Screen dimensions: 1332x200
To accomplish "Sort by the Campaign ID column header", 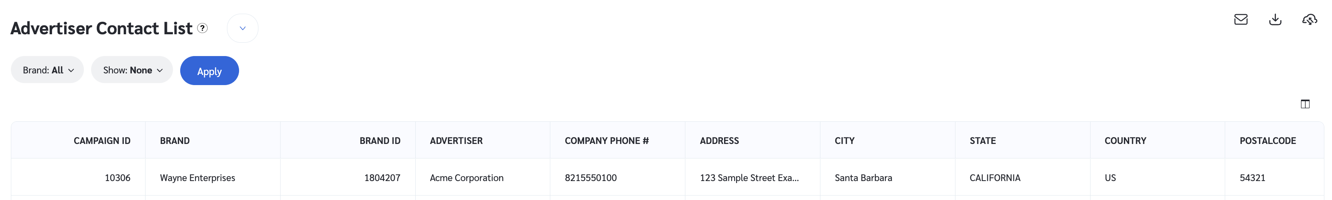I will [102, 141].
